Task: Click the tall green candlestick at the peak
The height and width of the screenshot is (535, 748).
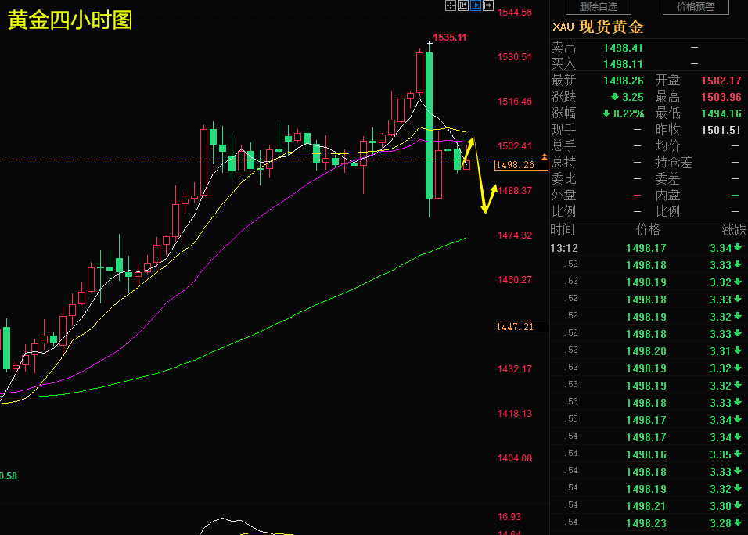Action: (x=430, y=126)
